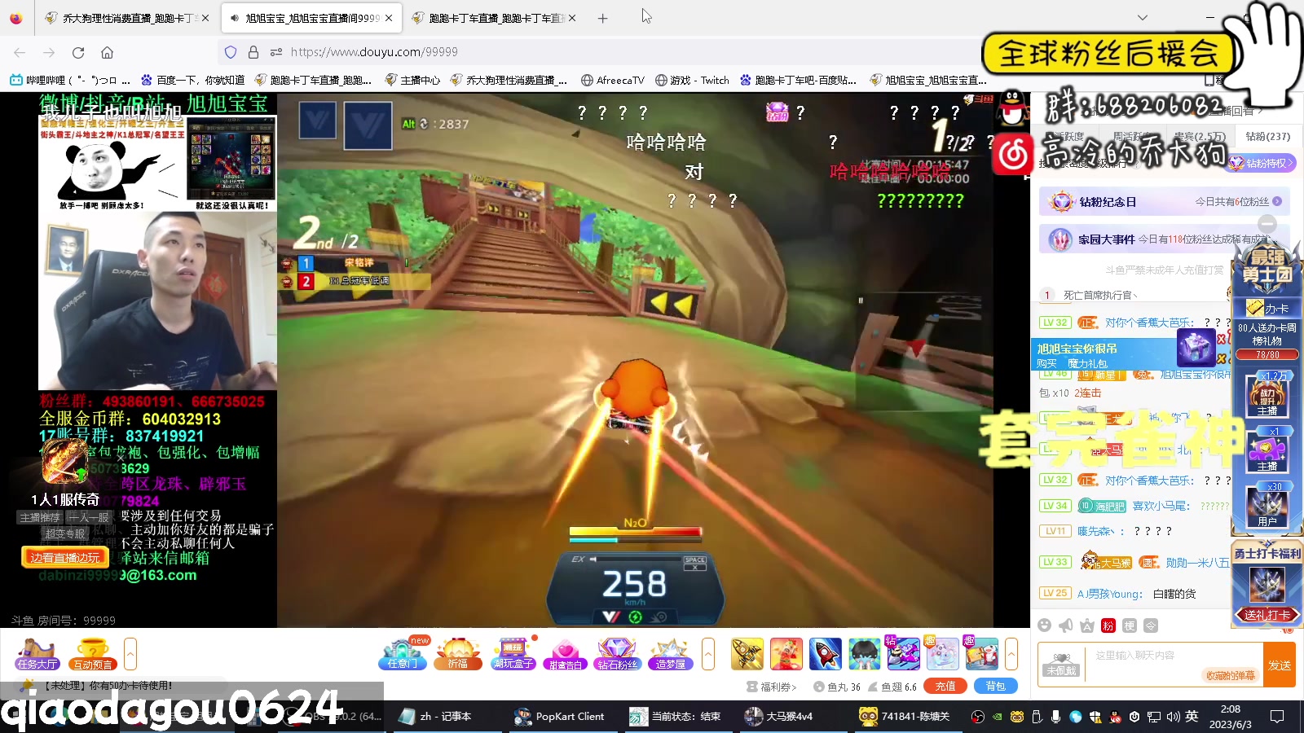1304x733 pixels.
Task: Click the 送礼打卡 button
Action: point(1267,615)
